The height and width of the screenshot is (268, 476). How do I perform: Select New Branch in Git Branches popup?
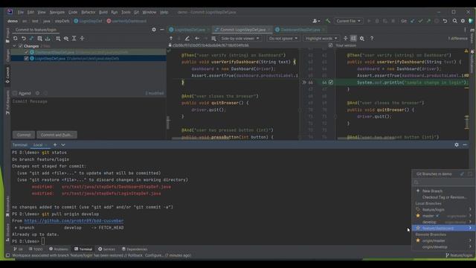click(x=432, y=191)
